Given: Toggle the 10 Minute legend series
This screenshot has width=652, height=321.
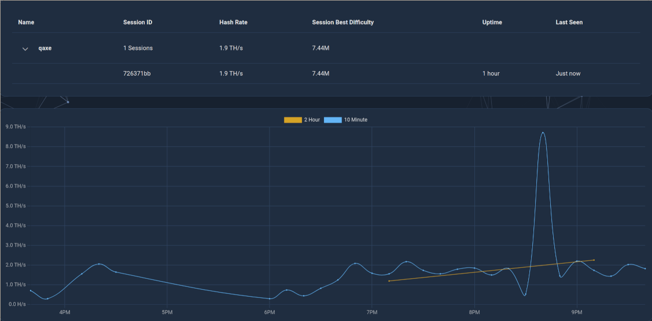Looking at the screenshot, I should pos(345,120).
